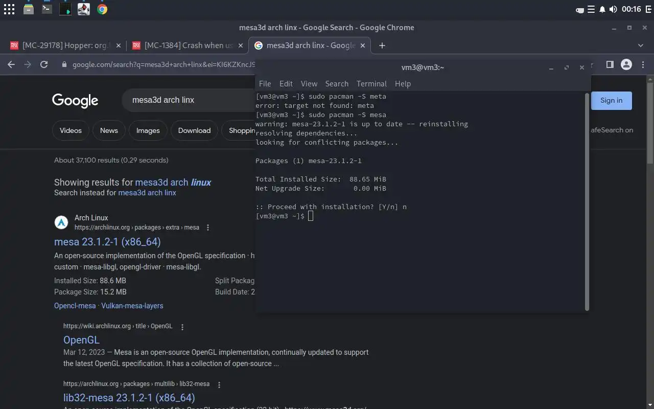
Task: Go back in Chrome
Action: pos(11,64)
